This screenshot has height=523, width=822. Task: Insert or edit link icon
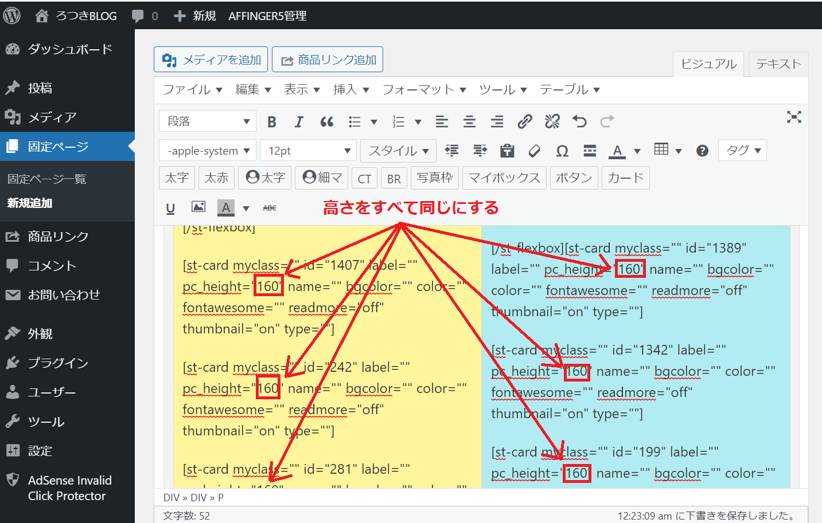tap(524, 121)
